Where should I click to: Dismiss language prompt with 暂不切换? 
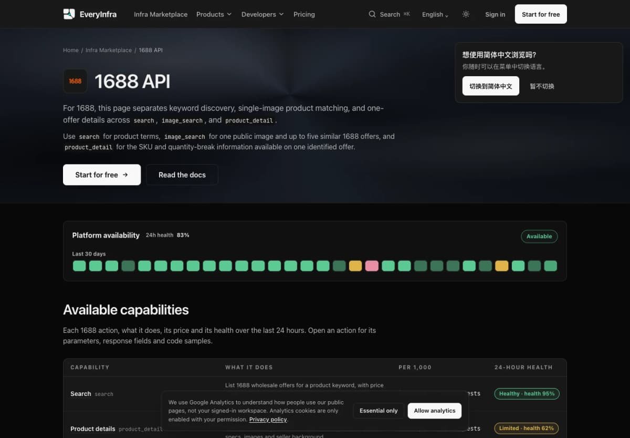click(542, 86)
